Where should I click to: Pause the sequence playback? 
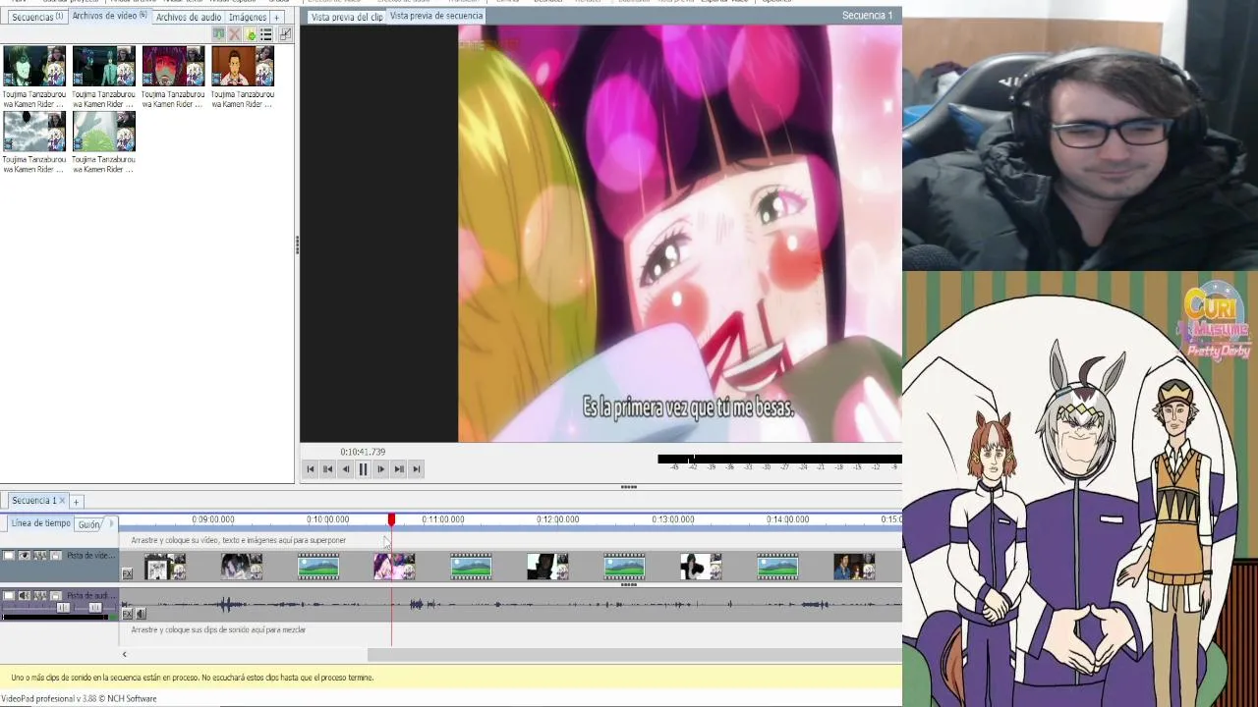click(364, 469)
